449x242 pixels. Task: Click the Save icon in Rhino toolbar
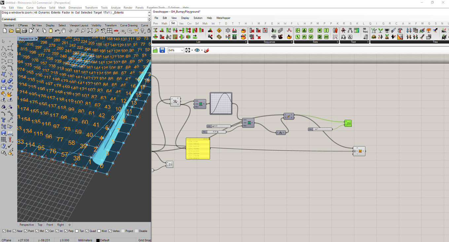pos(18,31)
